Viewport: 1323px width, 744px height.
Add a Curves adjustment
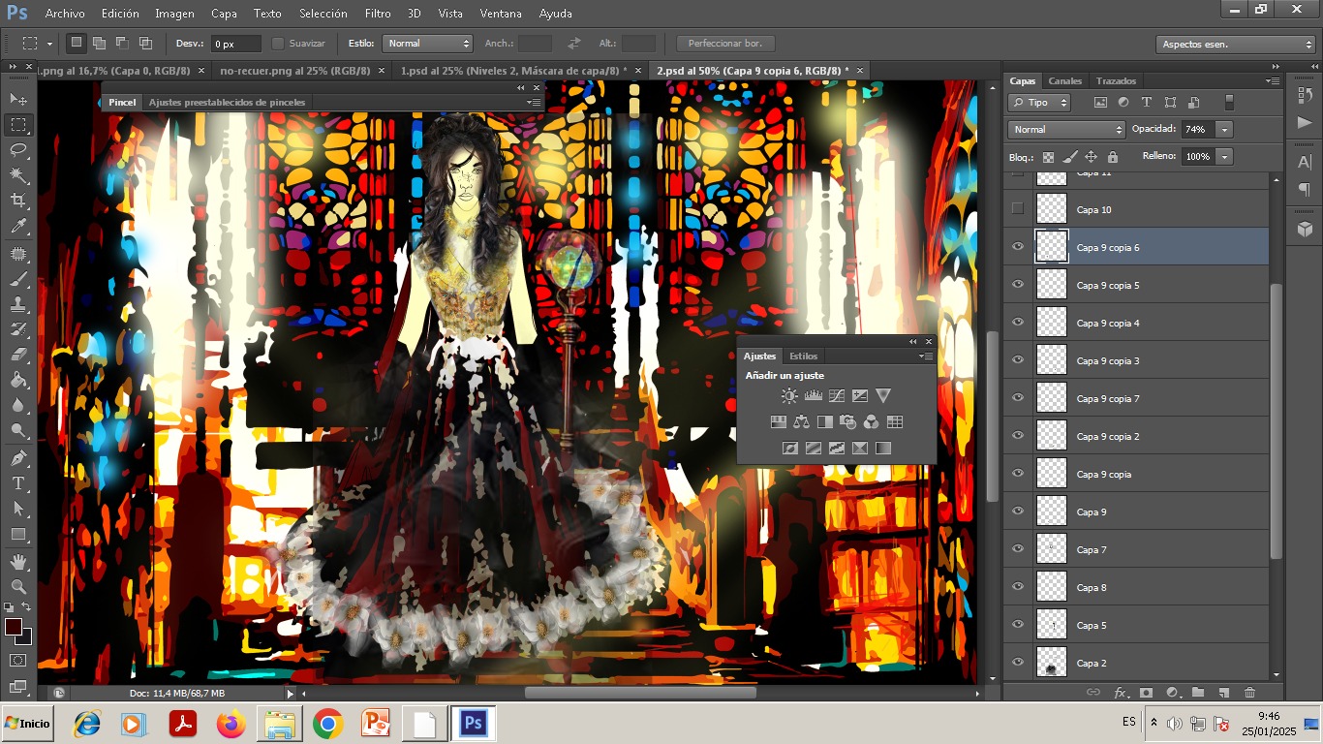[837, 395]
